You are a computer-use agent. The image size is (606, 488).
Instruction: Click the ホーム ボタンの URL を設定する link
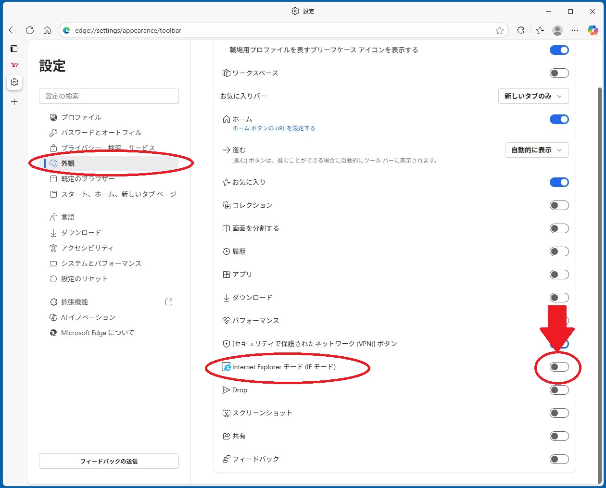274,128
